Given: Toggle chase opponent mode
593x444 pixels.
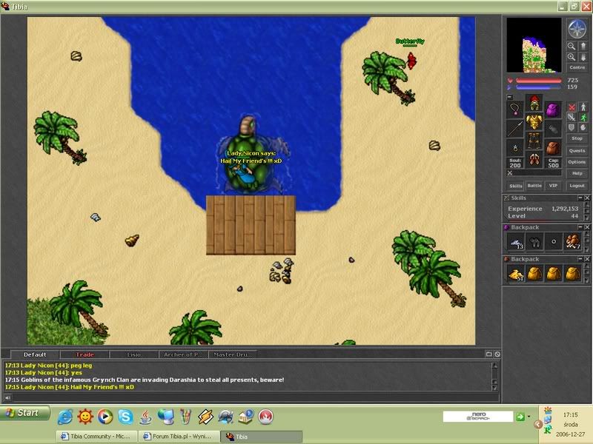Looking at the screenshot, I should pos(583,118).
